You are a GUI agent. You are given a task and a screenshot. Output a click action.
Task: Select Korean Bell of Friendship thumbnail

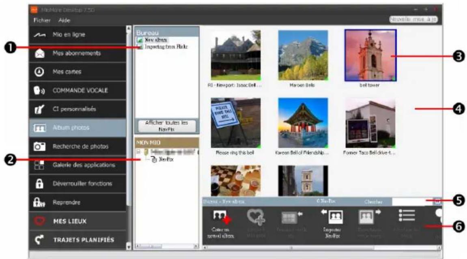[303, 123]
